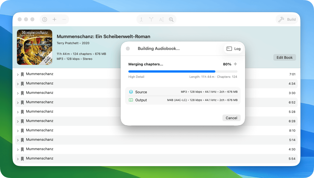Click the 'Merging chapters...' status text

146,64
